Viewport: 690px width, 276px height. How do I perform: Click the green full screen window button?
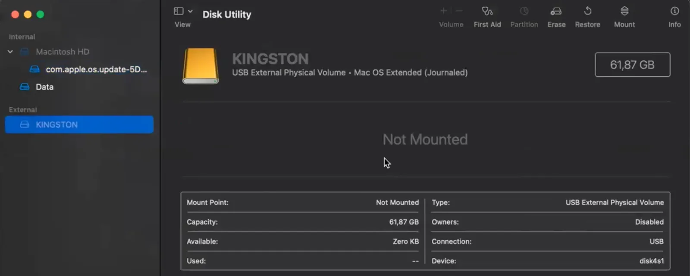[x=41, y=15]
